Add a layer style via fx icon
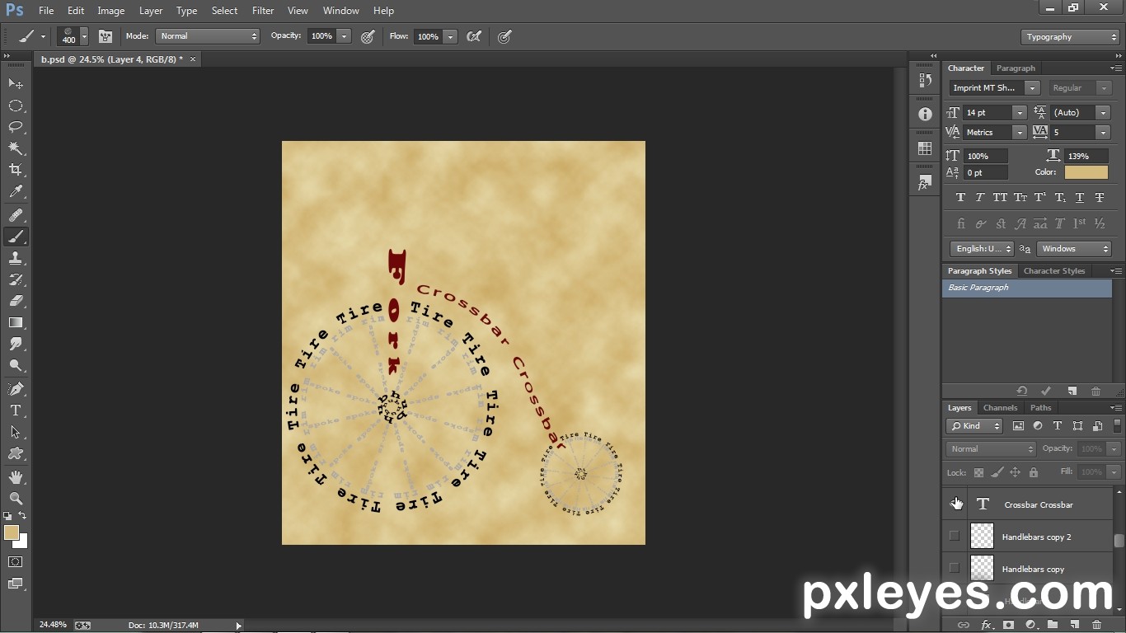1126x633 pixels. pyautogui.click(x=985, y=625)
